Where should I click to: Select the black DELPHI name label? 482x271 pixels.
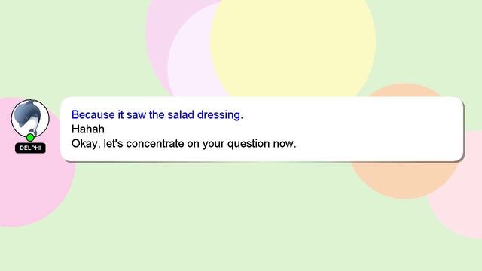[x=30, y=148]
